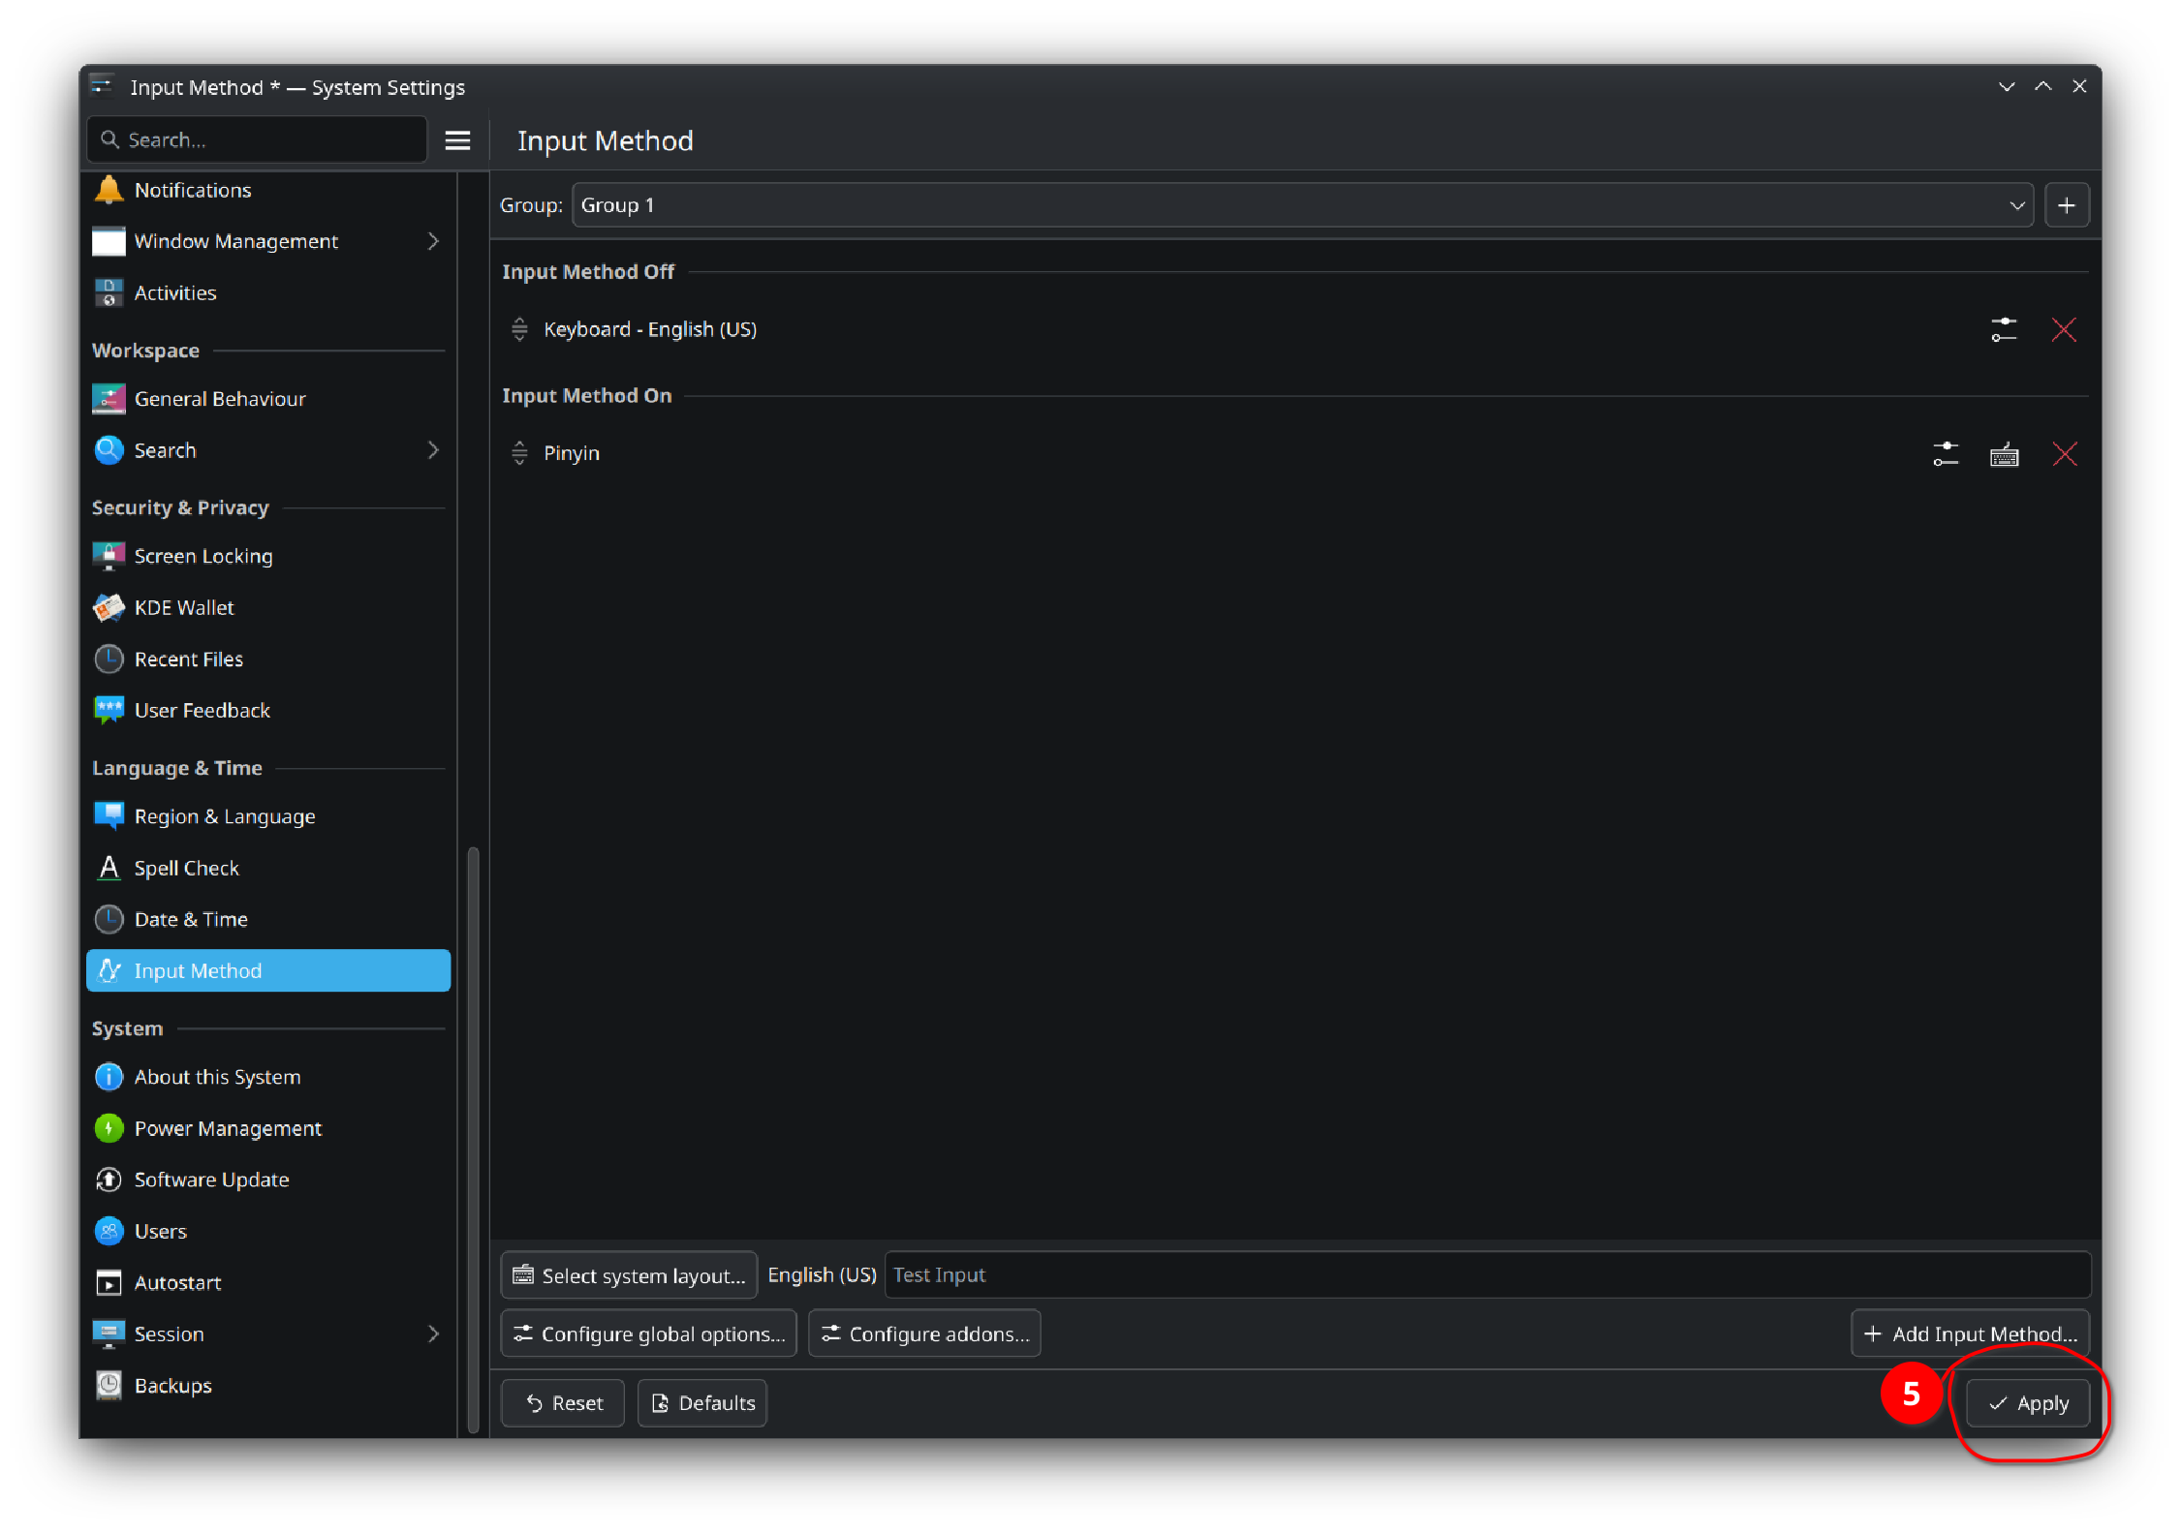Open Configure global options

648,1334
